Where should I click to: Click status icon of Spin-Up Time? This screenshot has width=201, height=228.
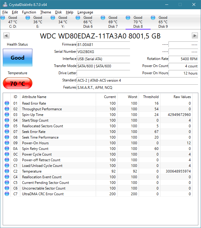(x=7, y=114)
